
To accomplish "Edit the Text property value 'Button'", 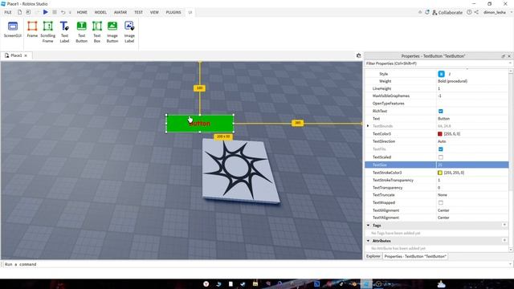I will tap(472, 119).
